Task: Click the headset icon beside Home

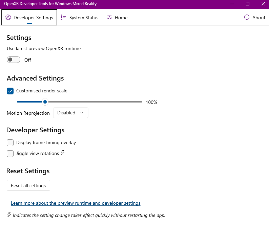Action: click(109, 17)
